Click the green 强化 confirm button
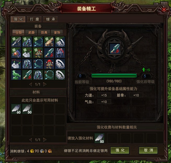171x163 pixels. [x=120, y=150]
